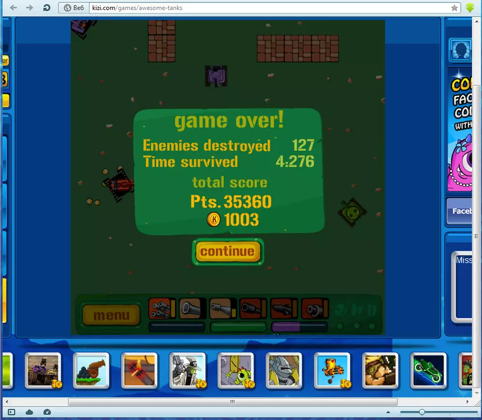Reload the page in the browser

[46, 8]
